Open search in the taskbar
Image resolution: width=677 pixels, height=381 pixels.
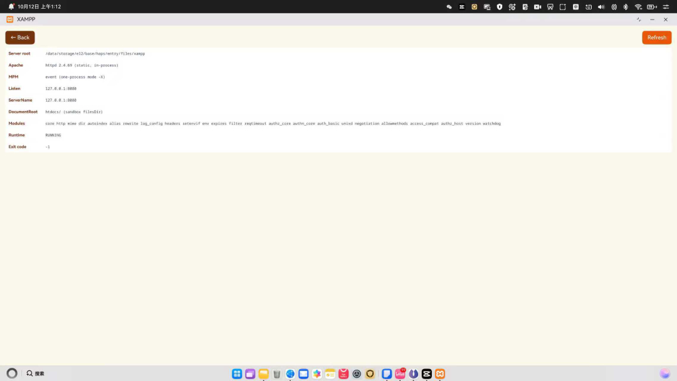pos(35,373)
